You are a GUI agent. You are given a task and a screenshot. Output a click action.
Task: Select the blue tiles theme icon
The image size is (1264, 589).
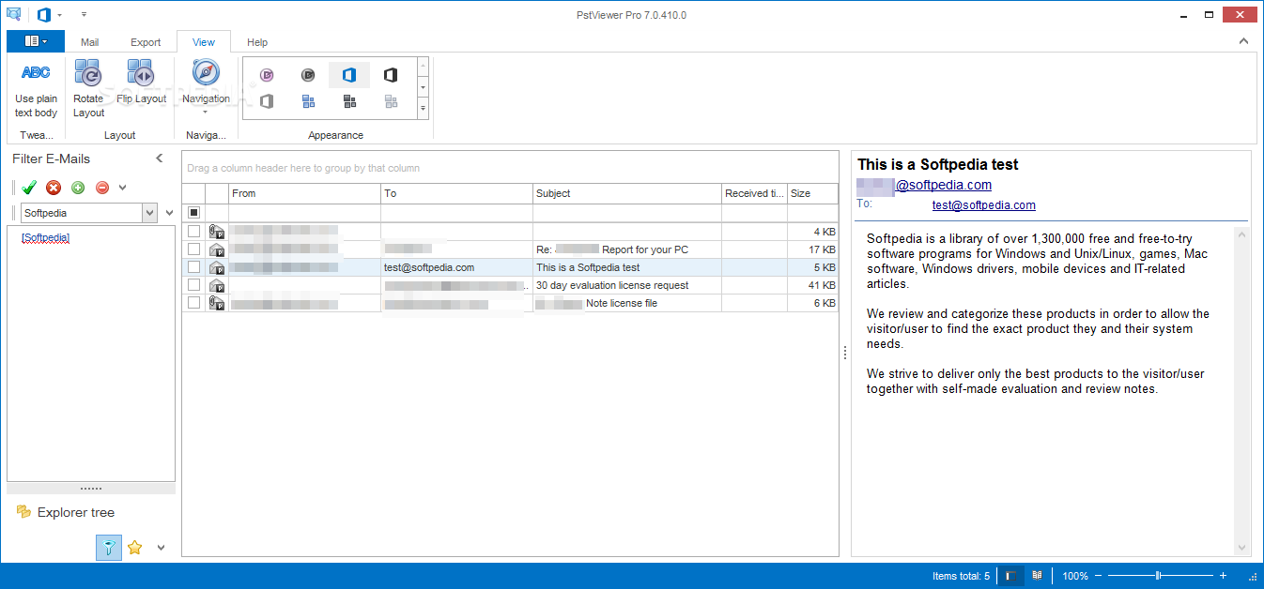tap(308, 101)
